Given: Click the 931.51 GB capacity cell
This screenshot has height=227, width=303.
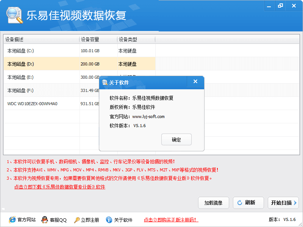Looking at the screenshot, I should pyautogui.click(x=90, y=104).
